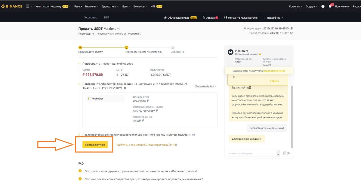Click the chat input stepper arrows
The height and width of the screenshot is (185, 361).
278,153
